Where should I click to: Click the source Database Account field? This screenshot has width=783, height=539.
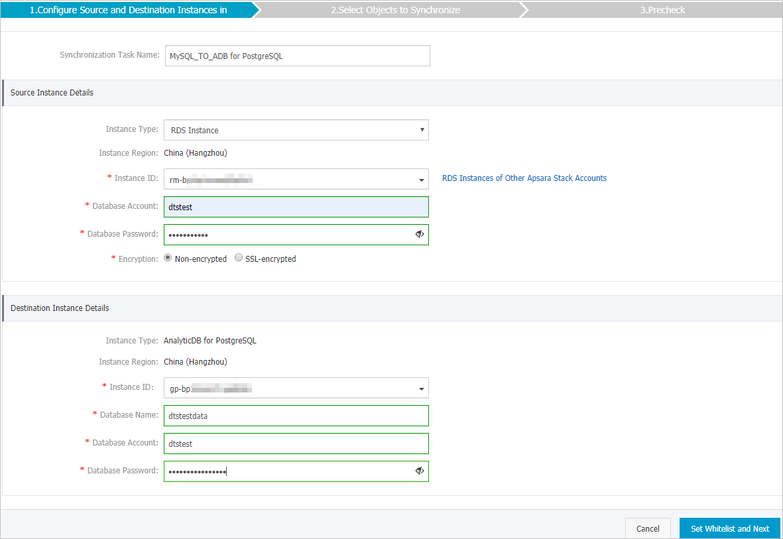tap(296, 206)
